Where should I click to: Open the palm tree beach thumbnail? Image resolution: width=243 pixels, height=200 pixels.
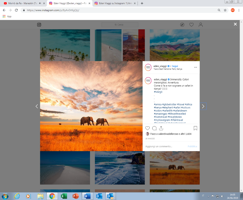(65, 45)
